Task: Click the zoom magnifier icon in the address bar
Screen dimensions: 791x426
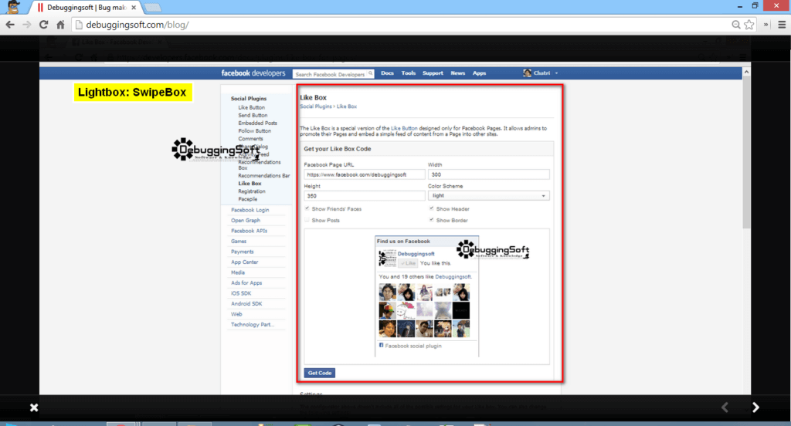Action: click(736, 25)
